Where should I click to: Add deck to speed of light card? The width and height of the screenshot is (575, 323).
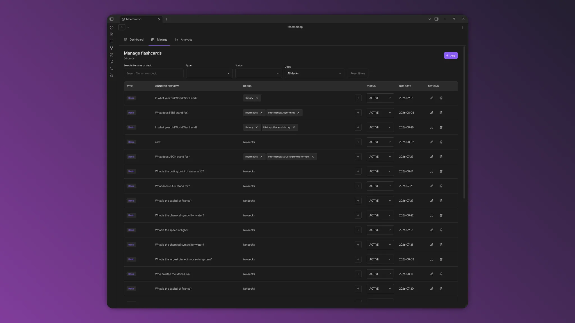click(358, 230)
